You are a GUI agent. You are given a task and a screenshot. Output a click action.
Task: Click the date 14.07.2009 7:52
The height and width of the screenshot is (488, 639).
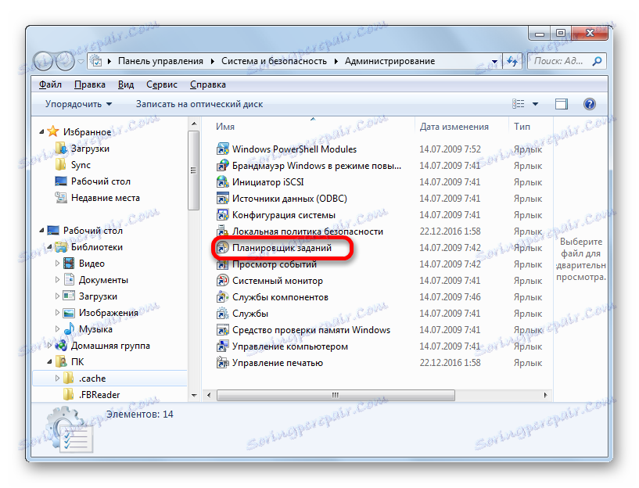(450, 149)
